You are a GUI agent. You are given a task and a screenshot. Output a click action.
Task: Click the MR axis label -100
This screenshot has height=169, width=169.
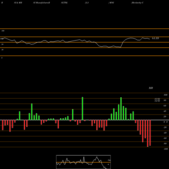[x=166, y=149]
